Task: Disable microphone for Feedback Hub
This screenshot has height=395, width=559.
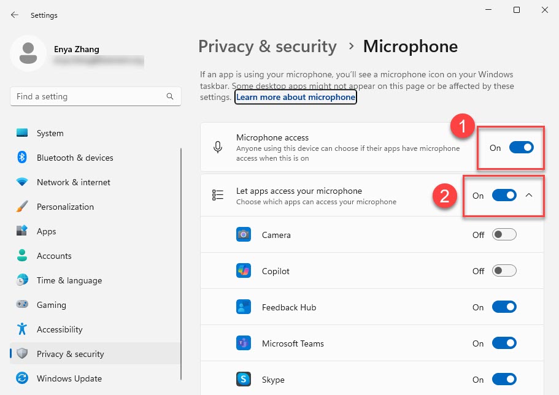Action: (x=504, y=307)
